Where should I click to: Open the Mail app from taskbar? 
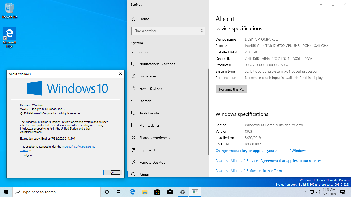coord(170,192)
